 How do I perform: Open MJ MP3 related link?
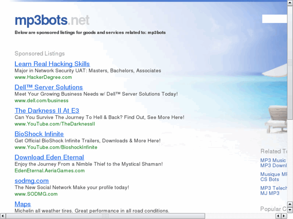270,193
